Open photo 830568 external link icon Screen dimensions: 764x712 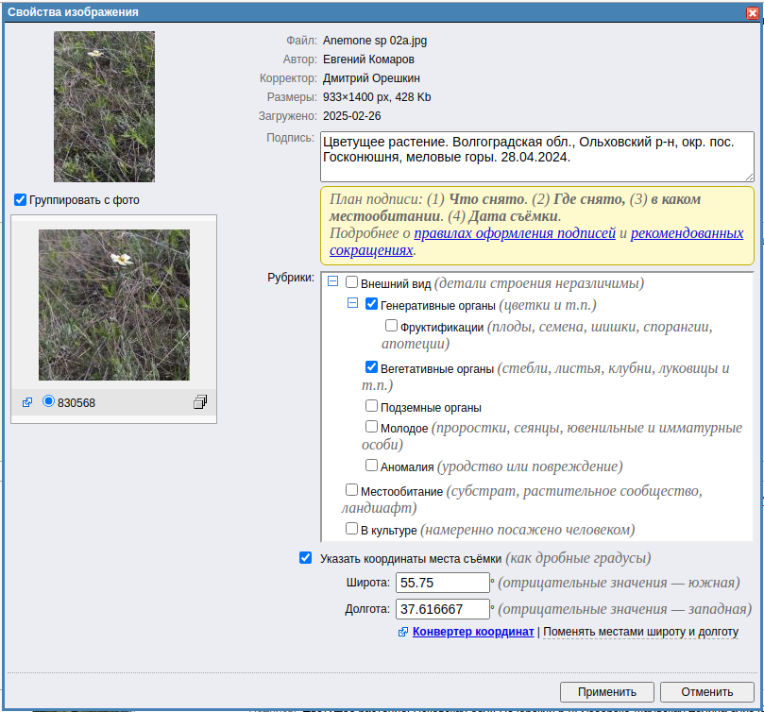pos(27,402)
